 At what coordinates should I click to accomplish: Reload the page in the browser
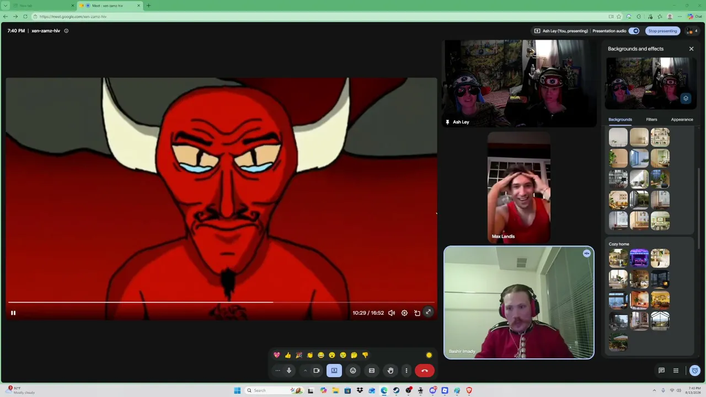point(25,17)
